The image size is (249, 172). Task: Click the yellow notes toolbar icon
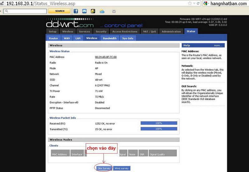click(x=93, y=11)
